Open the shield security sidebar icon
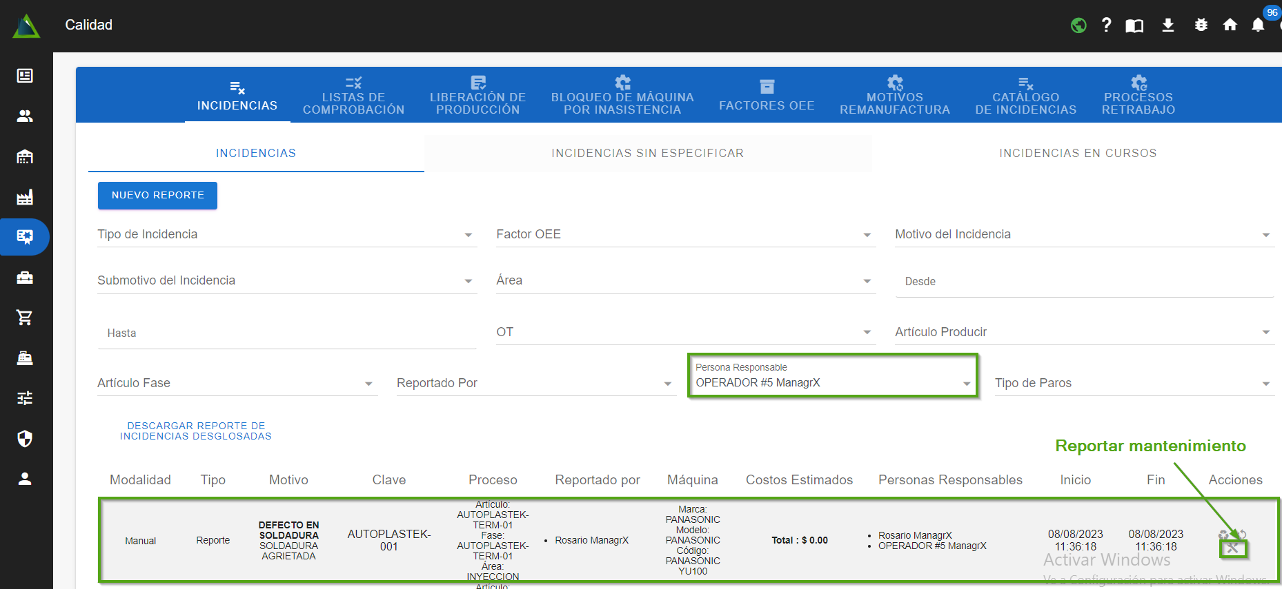1282x589 pixels. (25, 439)
